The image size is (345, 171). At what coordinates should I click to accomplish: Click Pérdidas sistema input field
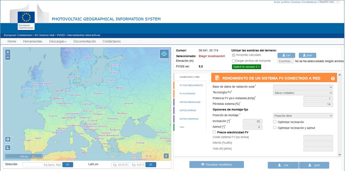point(318,104)
